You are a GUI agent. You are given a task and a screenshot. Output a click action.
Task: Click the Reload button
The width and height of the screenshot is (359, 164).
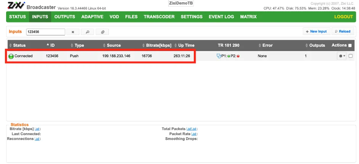click(343, 32)
